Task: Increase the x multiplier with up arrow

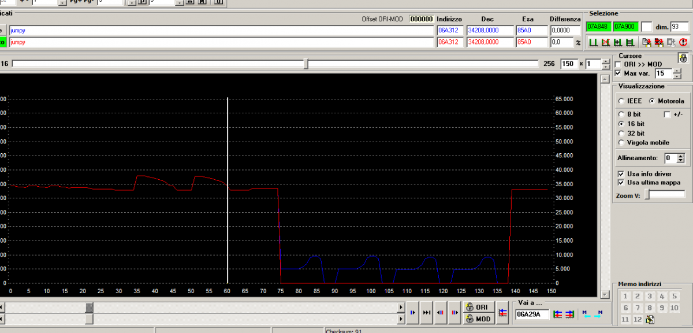Action: tap(606, 61)
